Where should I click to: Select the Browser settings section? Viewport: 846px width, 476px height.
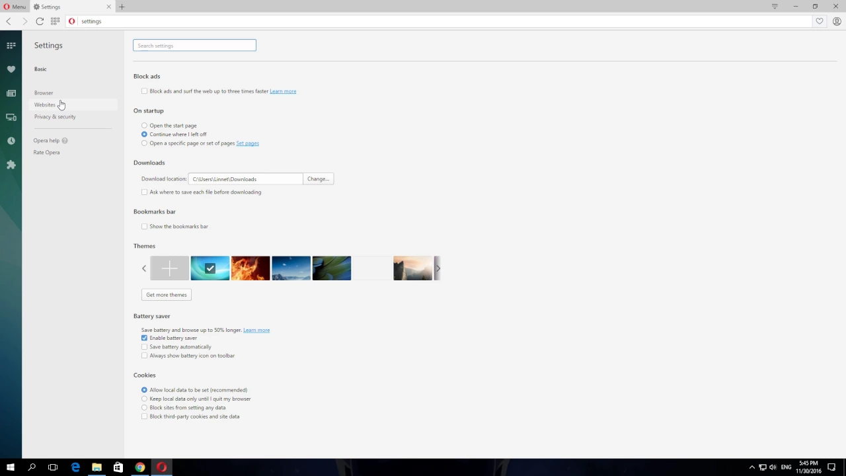(x=44, y=93)
